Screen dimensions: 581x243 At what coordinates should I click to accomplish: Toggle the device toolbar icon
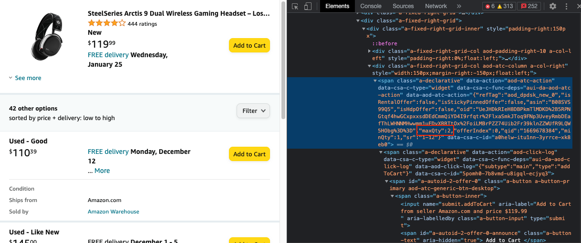point(308,6)
